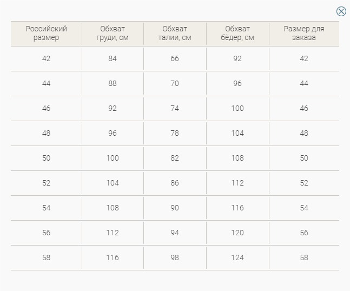Click order size 58 in last column
The height and width of the screenshot is (291, 350).
pyautogui.click(x=304, y=257)
